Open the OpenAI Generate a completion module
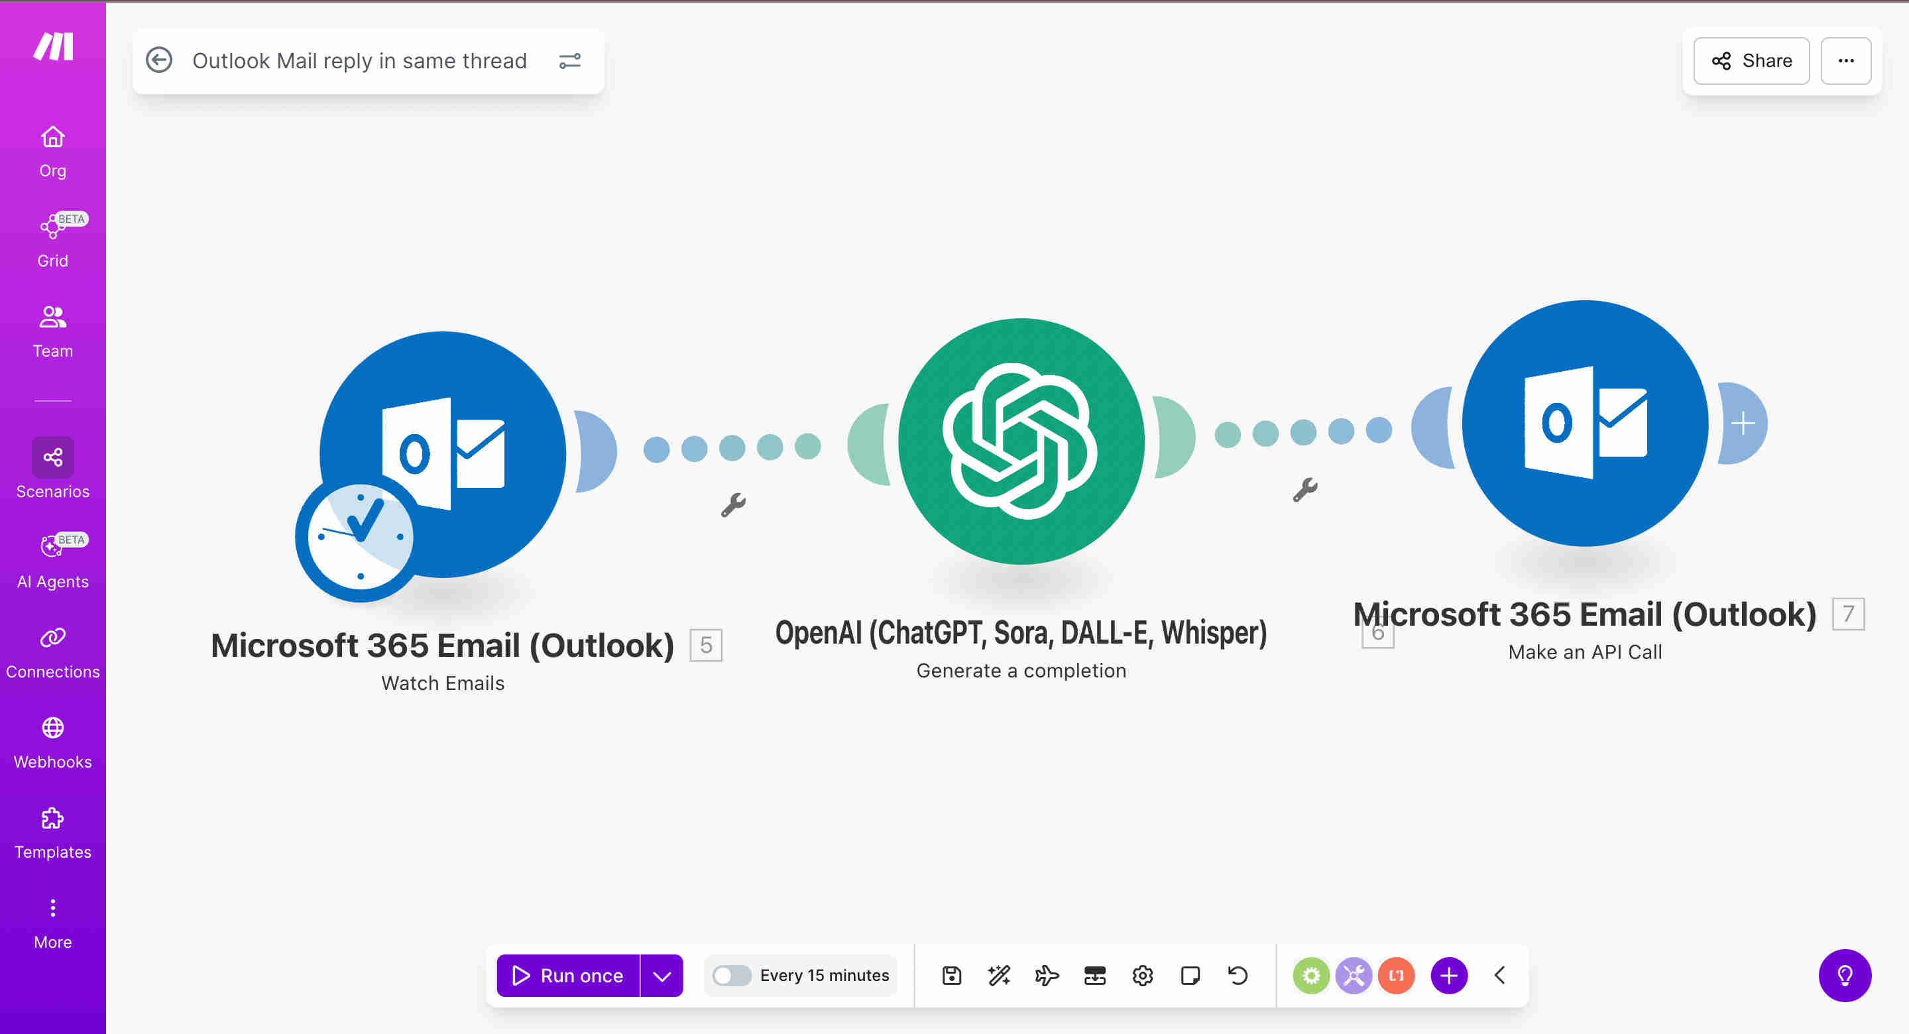Viewport: 1909px width, 1034px height. [1021, 441]
